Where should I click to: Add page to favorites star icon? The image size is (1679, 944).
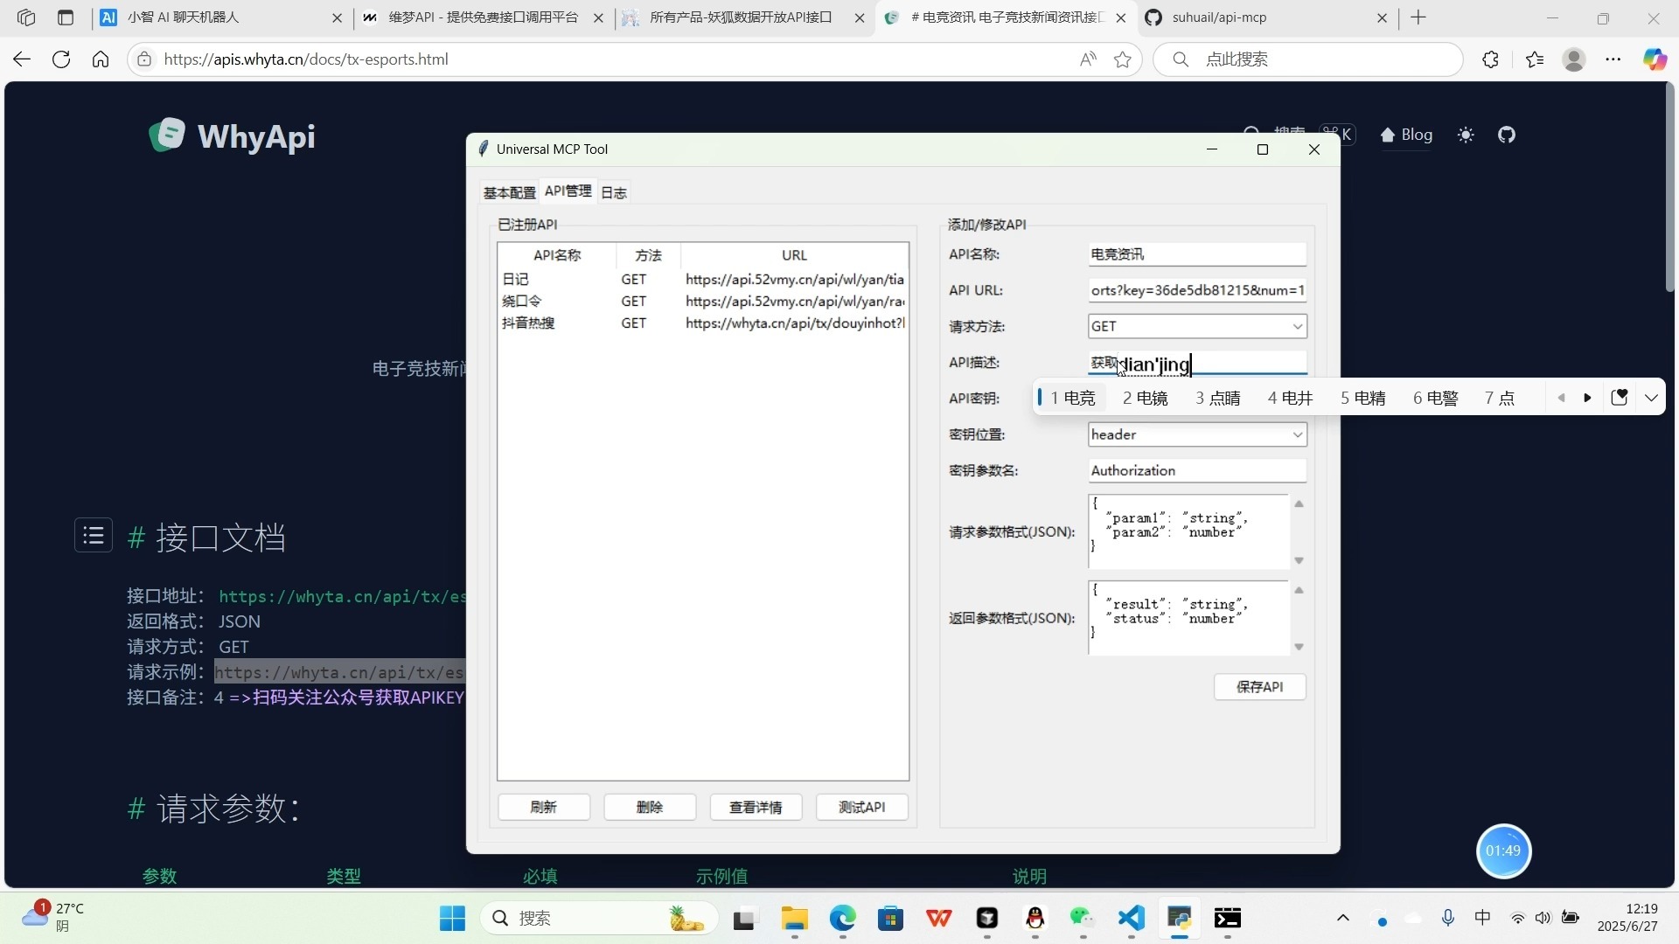[x=1123, y=59]
